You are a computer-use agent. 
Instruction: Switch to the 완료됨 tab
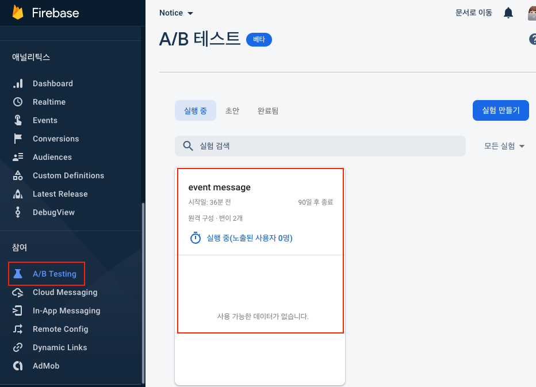267,110
